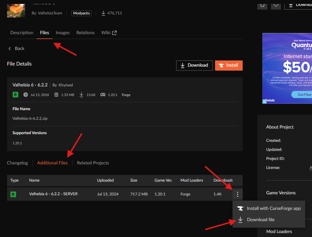Go to the Relations tab
The height and width of the screenshot is (237, 312).
[x=85, y=33]
